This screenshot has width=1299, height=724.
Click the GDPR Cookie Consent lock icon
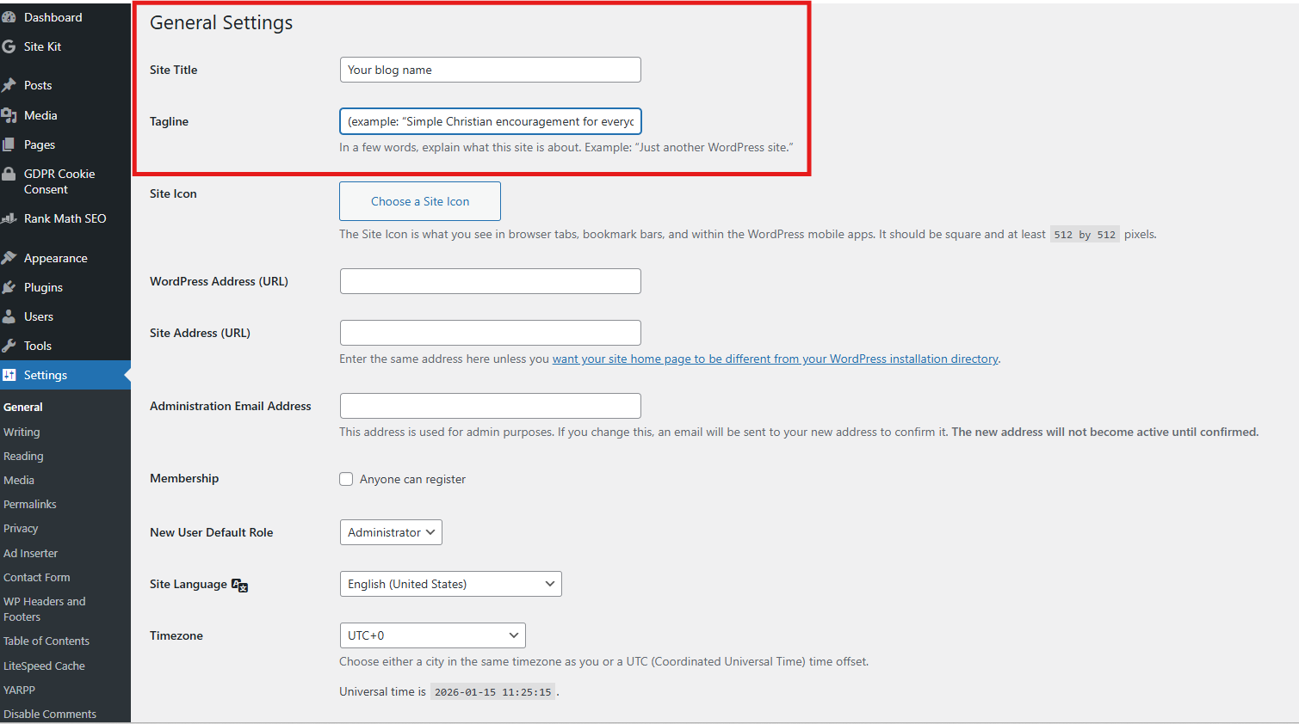tap(9, 175)
